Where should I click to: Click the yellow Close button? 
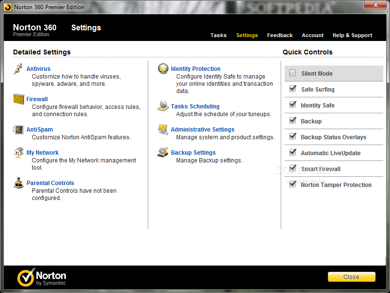tap(351, 277)
